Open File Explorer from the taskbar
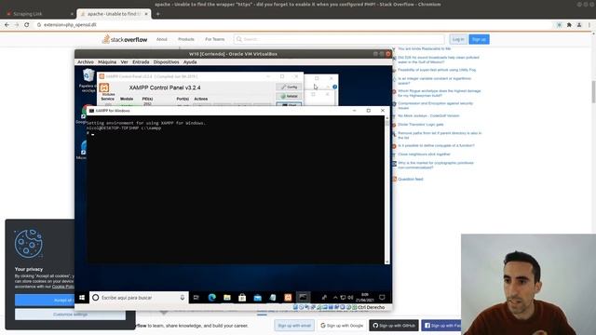Viewport: 596px width, 335px height. pos(227,298)
